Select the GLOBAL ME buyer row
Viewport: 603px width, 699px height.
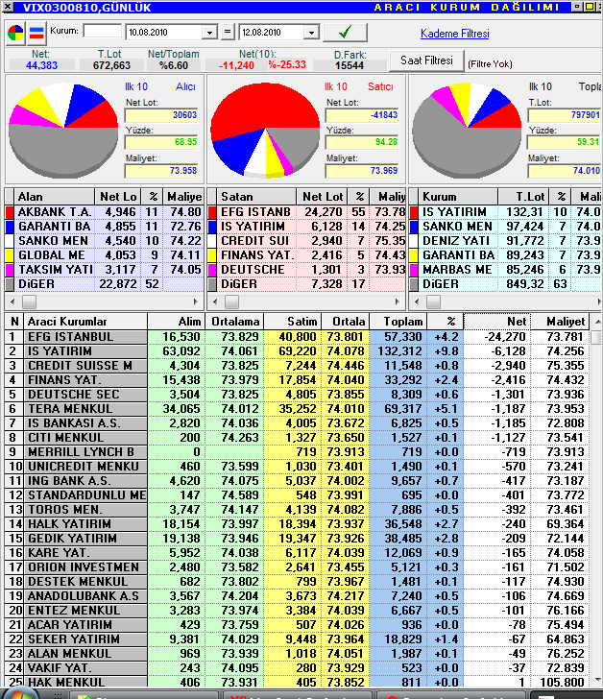click(105, 255)
